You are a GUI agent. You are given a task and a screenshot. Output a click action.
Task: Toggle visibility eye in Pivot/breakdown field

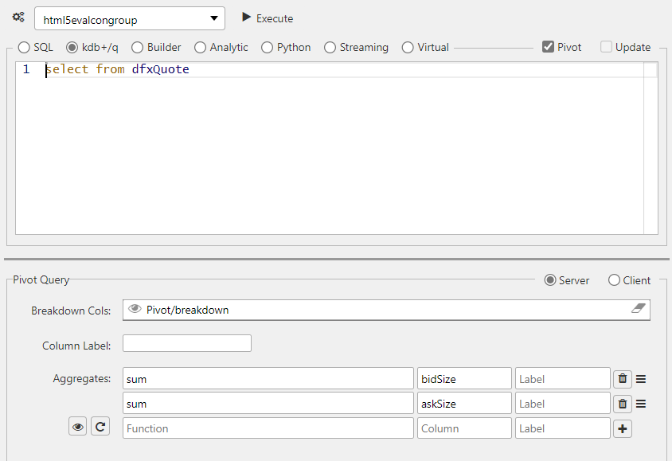pos(135,309)
